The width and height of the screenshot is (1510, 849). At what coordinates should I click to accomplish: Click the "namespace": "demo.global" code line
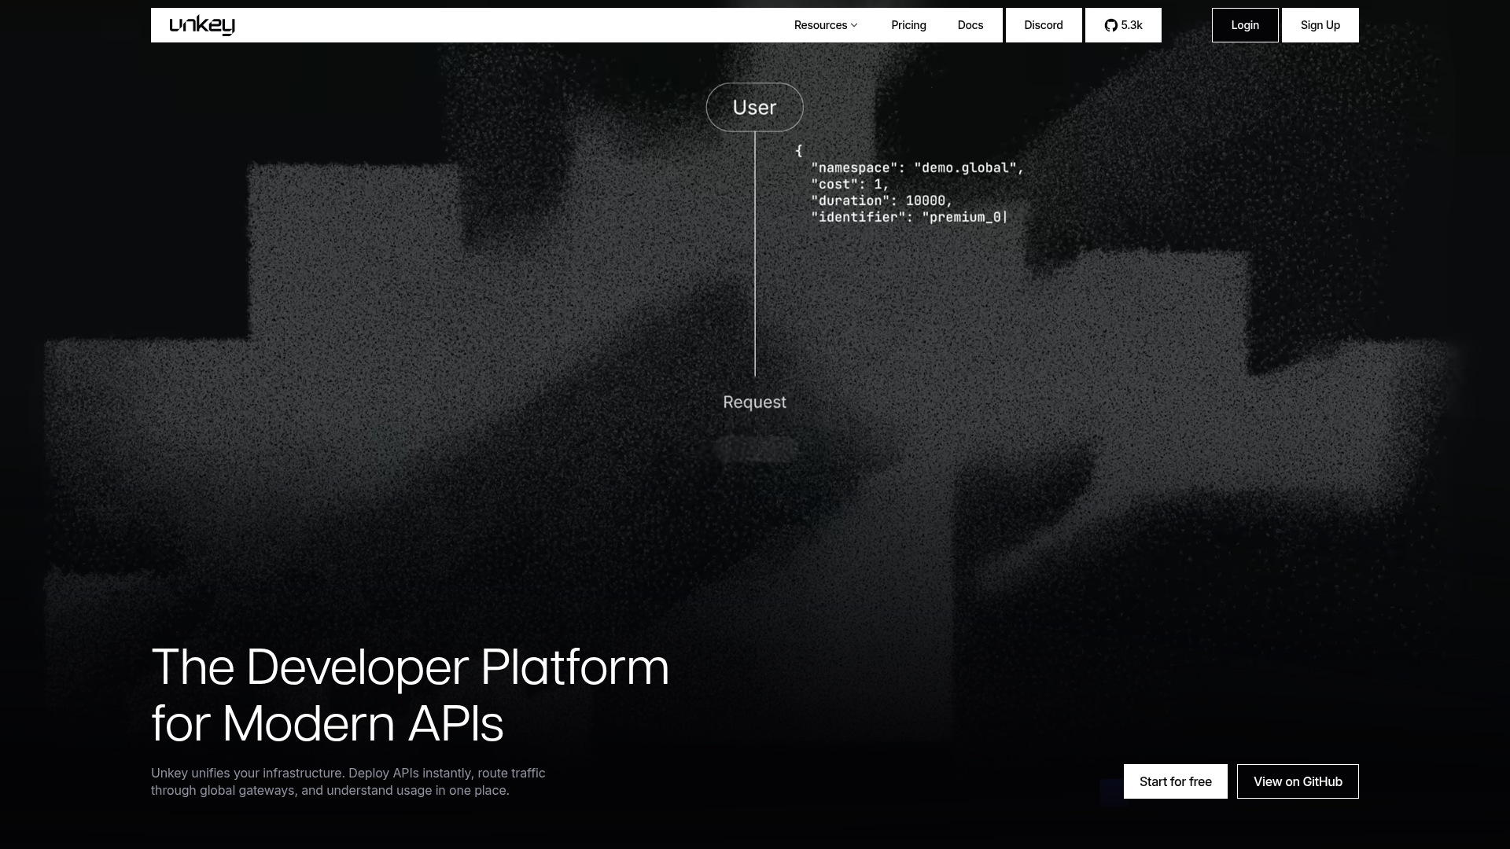(x=918, y=167)
